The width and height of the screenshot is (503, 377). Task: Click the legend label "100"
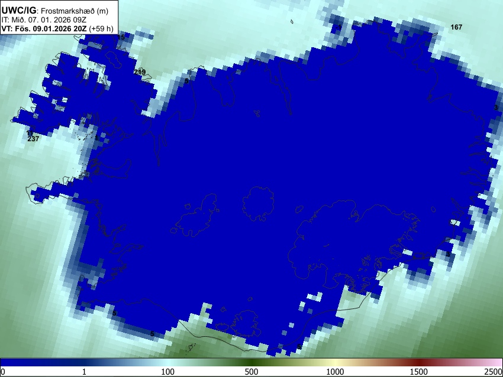click(x=167, y=372)
